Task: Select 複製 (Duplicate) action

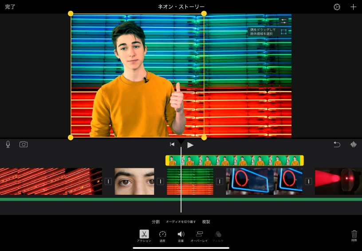Action: (x=206, y=222)
